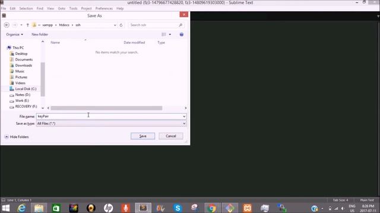Select Pictures folder in navigation pane

point(21,77)
